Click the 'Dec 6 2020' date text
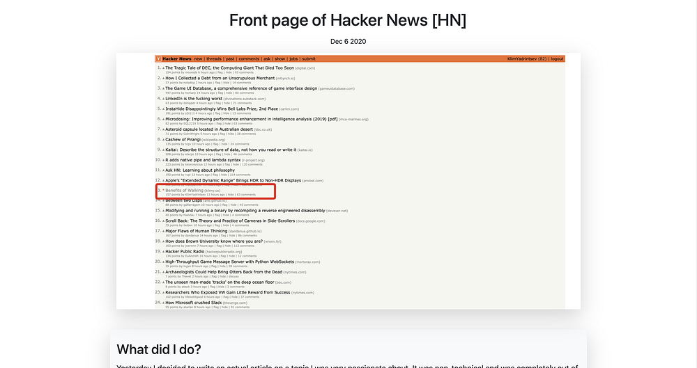This screenshot has height=368, width=697. [348, 41]
